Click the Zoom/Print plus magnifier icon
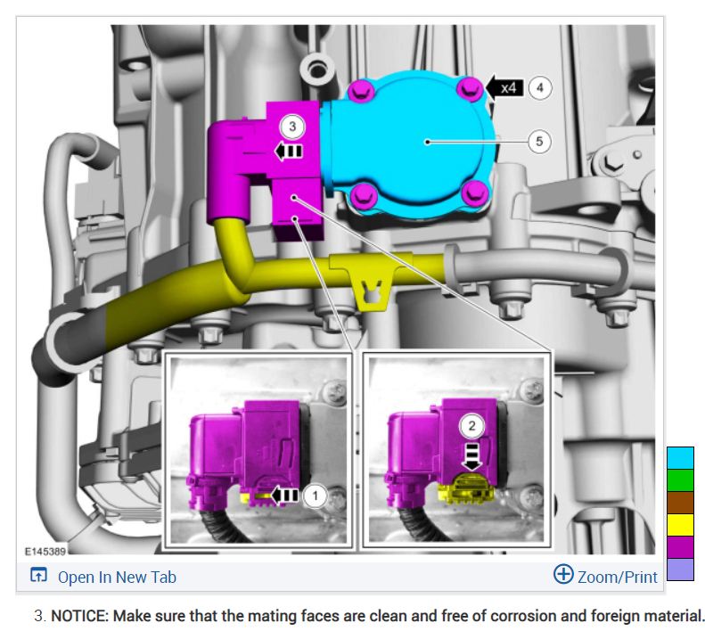This screenshot has width=705, height=631. [x=563, y=574]
